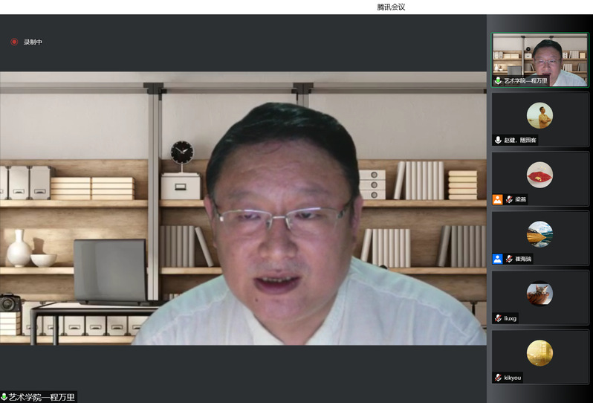Select 赵健's participant tile
Viewport: 593px width, 403px height.
[x=539, y=119]
